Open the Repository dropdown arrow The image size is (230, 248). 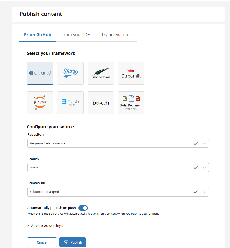[x=205, y=143]
